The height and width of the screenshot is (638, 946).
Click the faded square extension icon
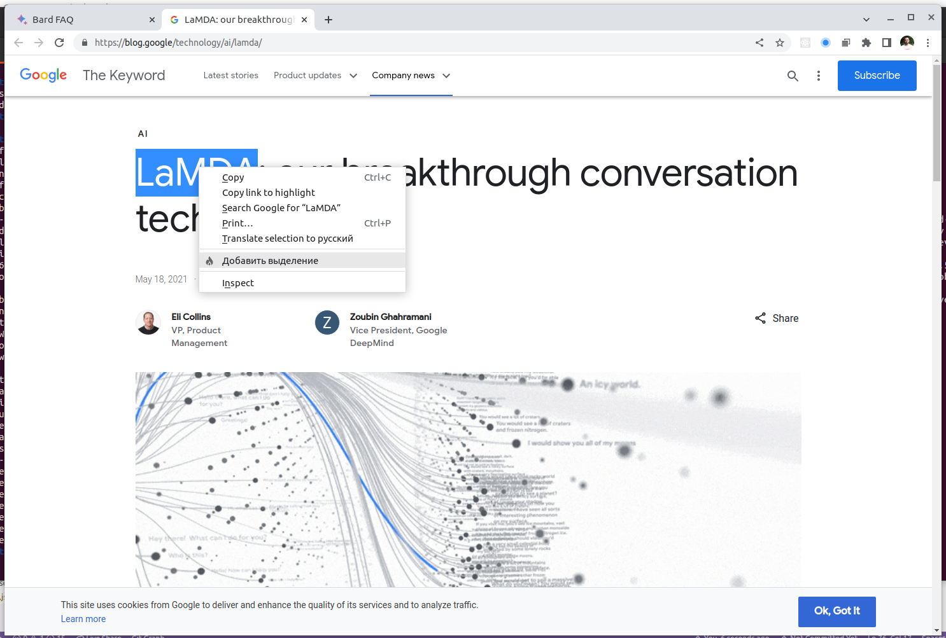tap(805, 43)
